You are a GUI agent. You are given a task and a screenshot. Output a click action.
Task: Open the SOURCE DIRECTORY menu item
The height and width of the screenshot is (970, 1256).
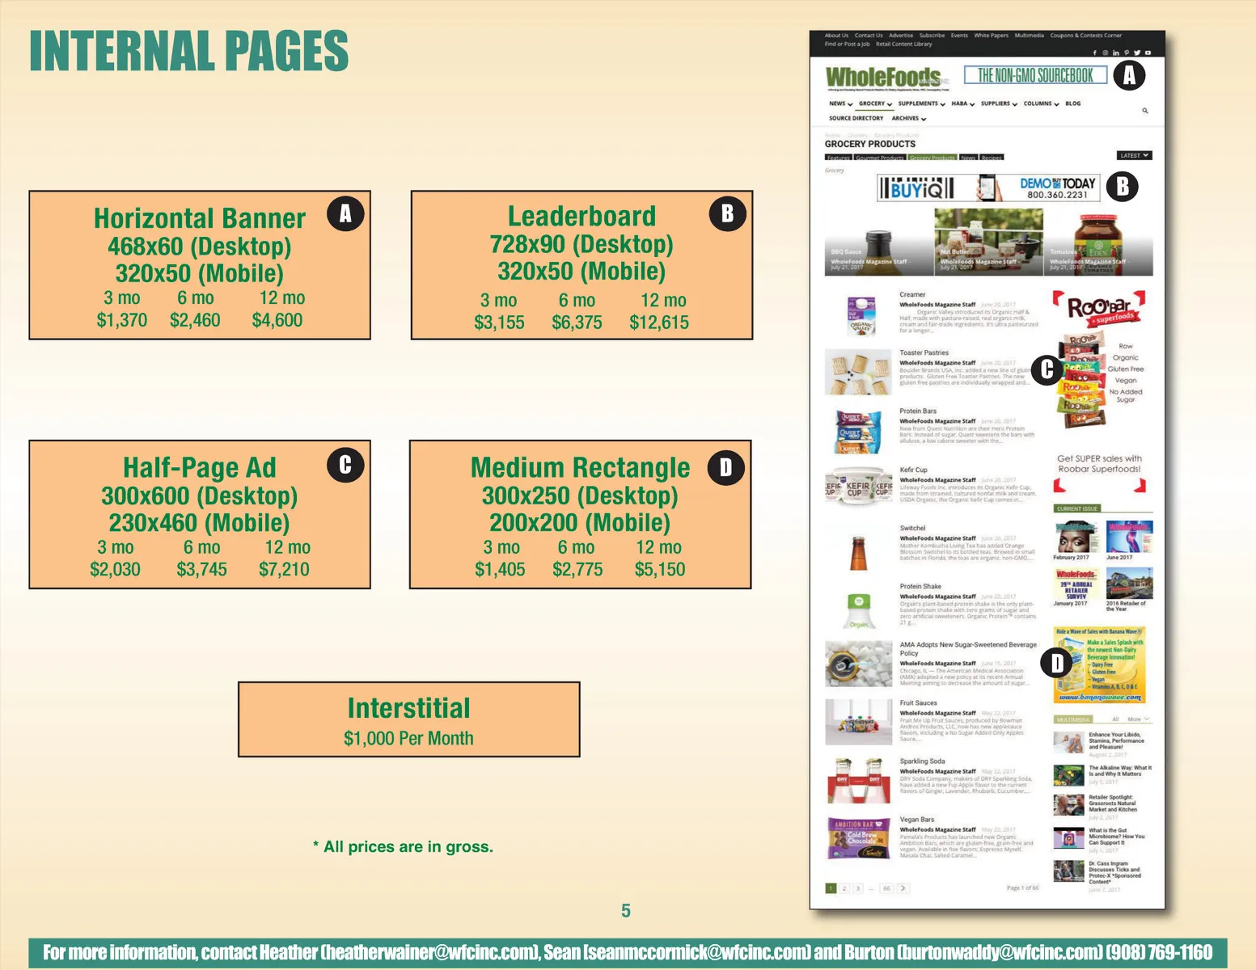(856, 119)
